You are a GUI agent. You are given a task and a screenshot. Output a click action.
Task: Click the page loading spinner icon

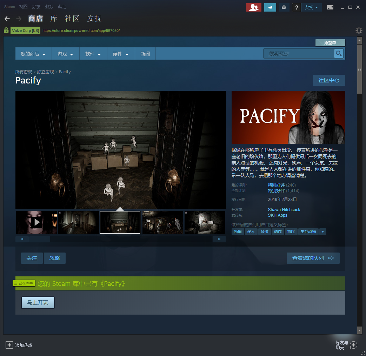point(359,30)
